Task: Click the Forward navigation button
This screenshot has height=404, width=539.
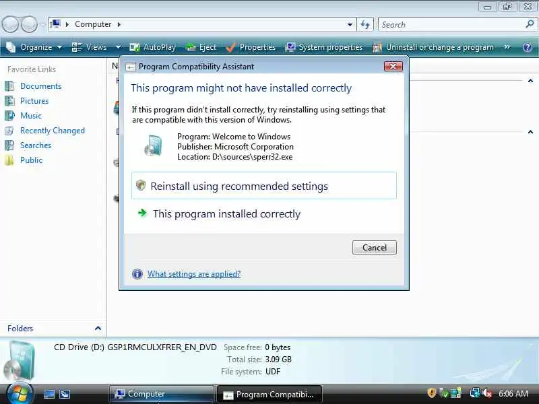Action: pos(29,24)
